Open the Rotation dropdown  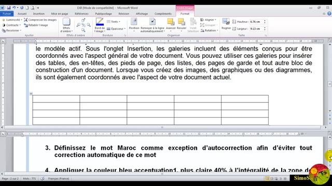(x=209, y=30)
